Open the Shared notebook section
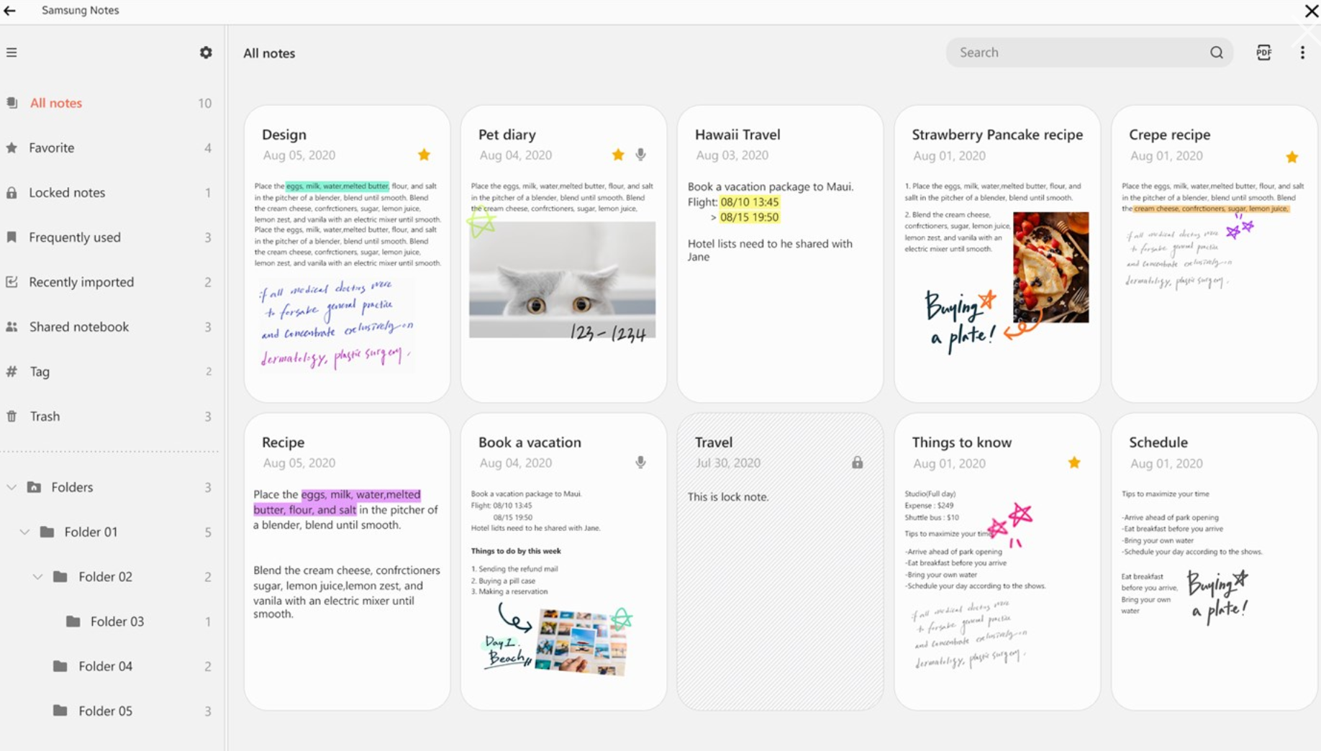 (x=78, y=327)
